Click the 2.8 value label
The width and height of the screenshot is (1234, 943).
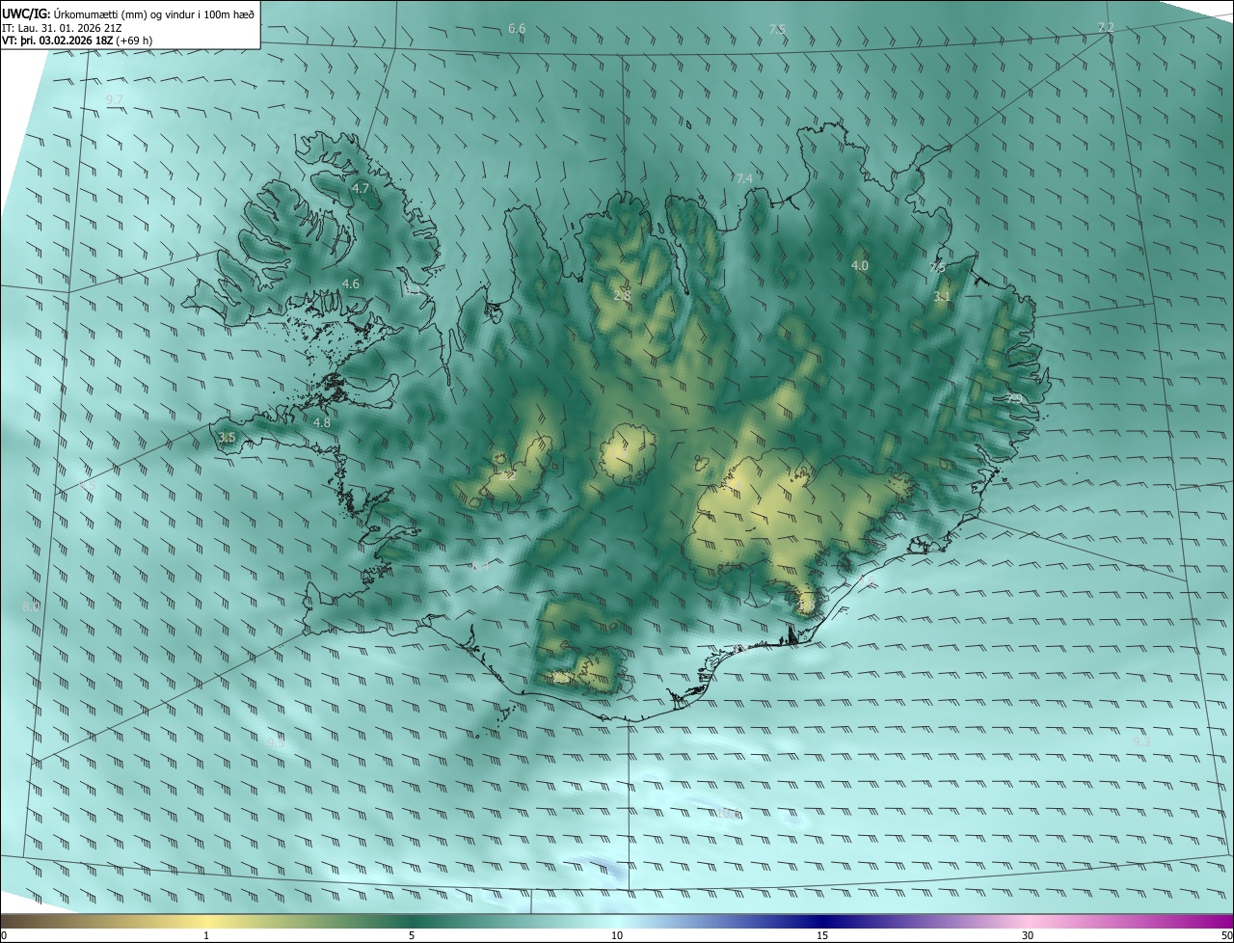pos(622,295)
